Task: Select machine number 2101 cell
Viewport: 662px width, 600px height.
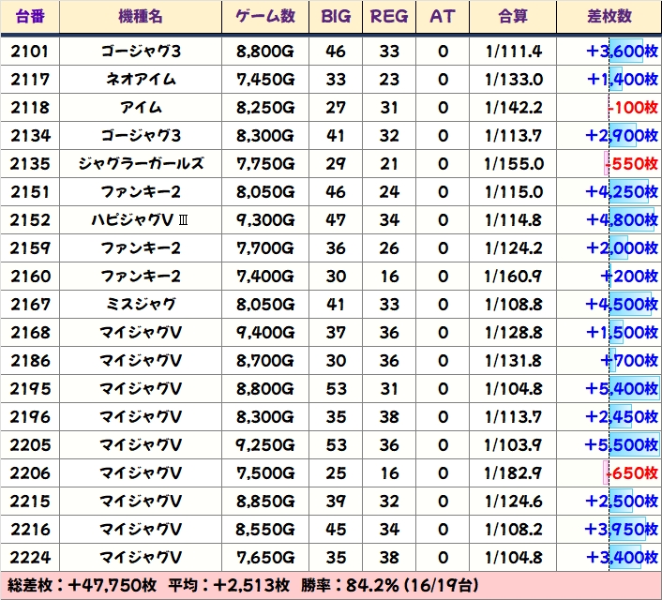Action: [30, 52]
